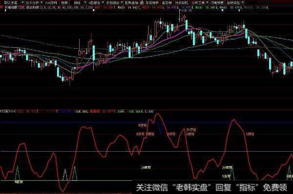This screenshot has height=194, width=293.
Task: Click the 历史回忆 toolbar button
Action: (182, 3)
